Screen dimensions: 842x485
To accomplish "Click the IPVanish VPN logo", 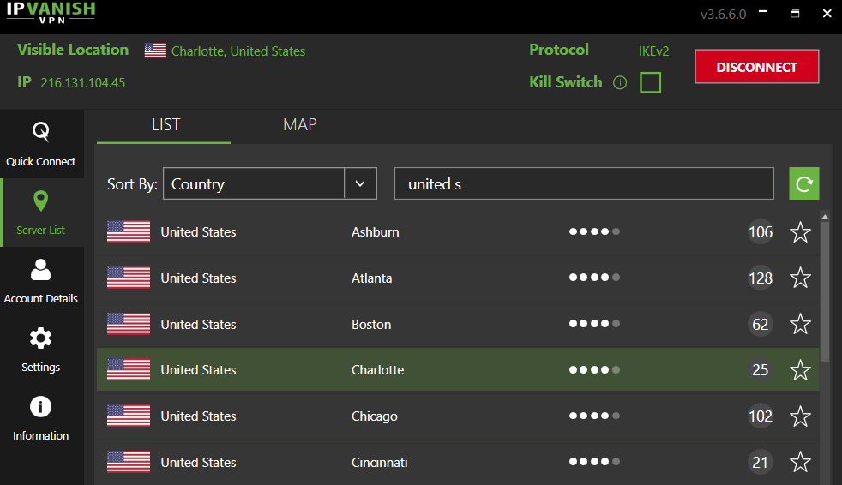I will click(x=51, y=13).
